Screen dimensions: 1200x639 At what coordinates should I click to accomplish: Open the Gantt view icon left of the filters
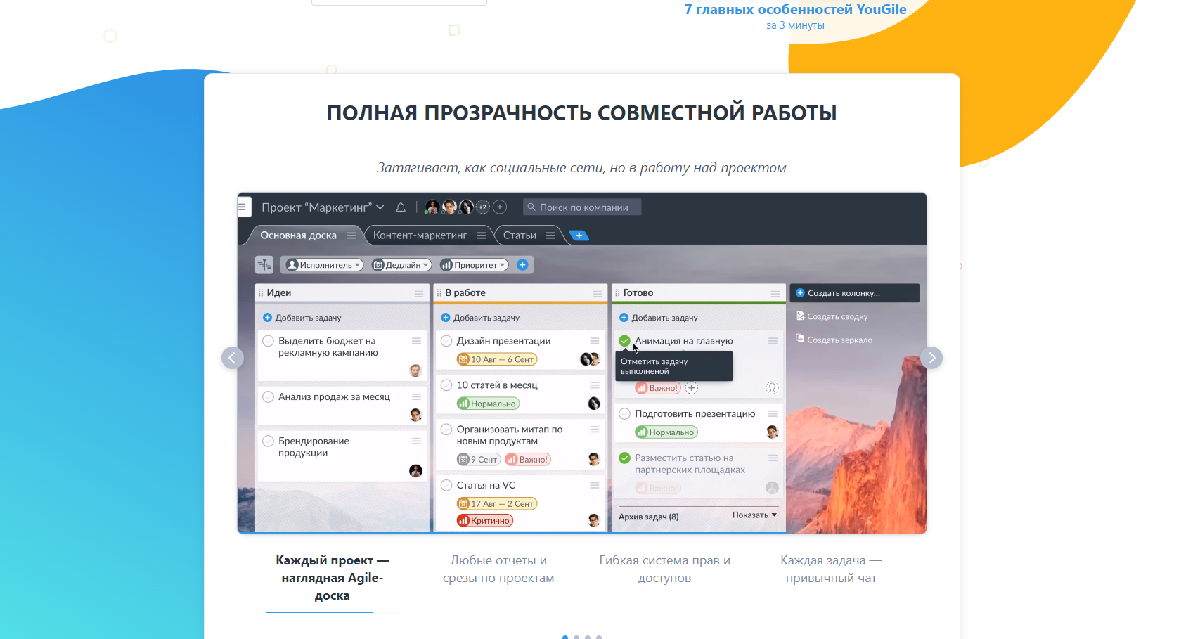(264, 265)
